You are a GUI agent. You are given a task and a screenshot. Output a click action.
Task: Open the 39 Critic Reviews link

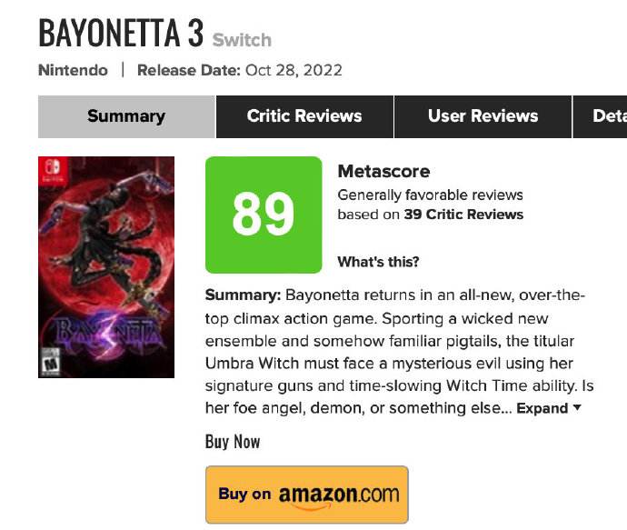tap(463, 215)
